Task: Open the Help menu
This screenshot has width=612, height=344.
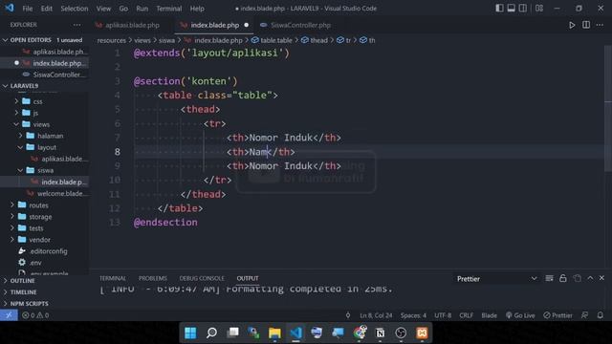Action: point(197,9)
